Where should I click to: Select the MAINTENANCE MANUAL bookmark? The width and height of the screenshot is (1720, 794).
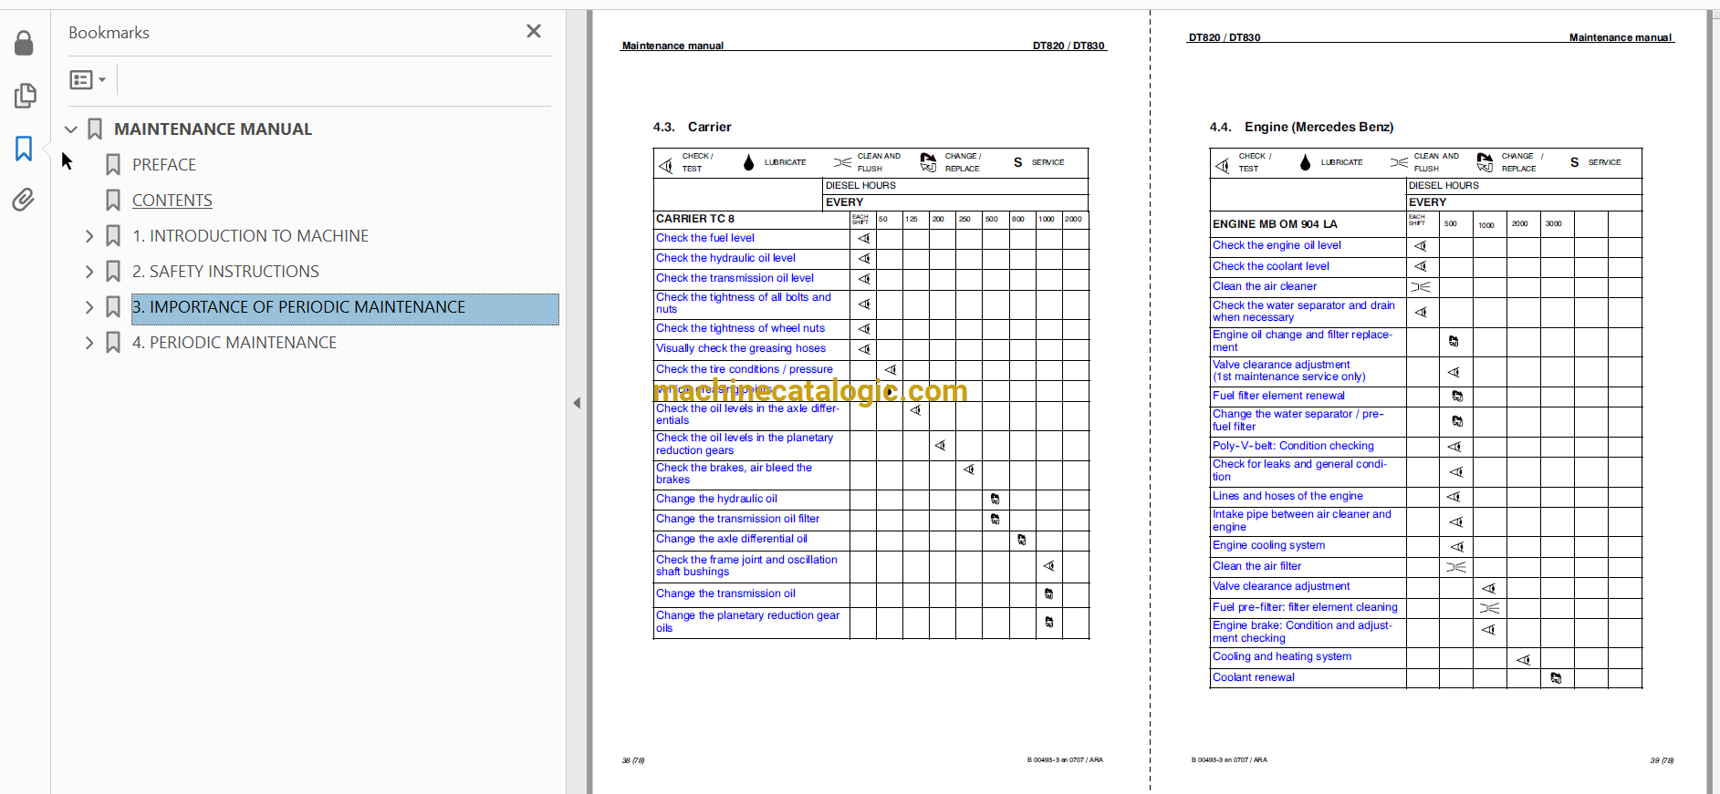click(x=213, y=129)
